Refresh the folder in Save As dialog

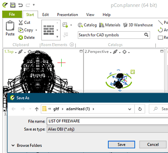pyautogui.click(x=140, y=109)
